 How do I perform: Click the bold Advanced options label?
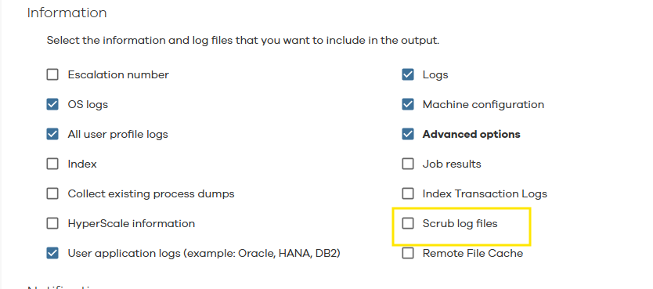click(471, 135)
